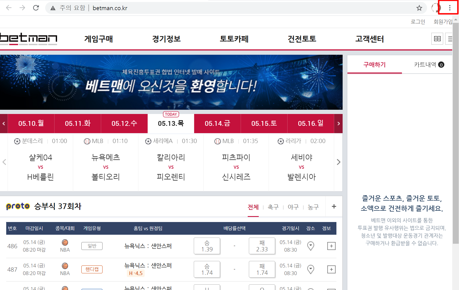Reload the betman page

[x=36, y=8]
